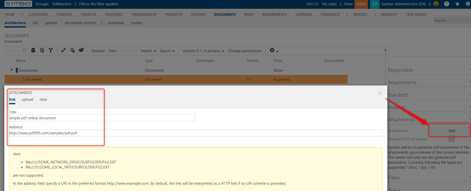
Task: Toggle Generate PDF on release checkbox
Action: [x=451, y=139]
